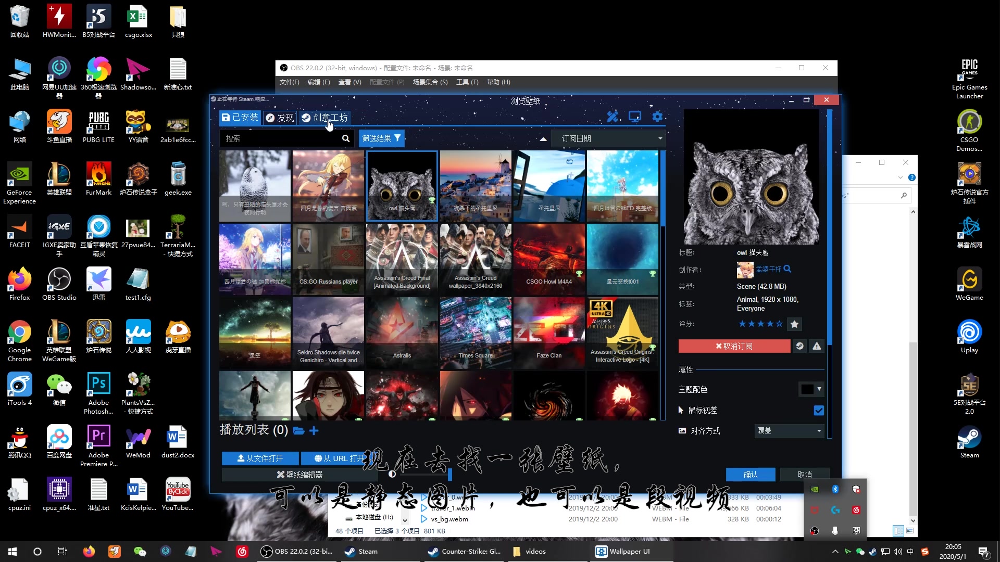Open HWMonitor desktop shortcut
1000x562 pixels.
tap(59, 22)
